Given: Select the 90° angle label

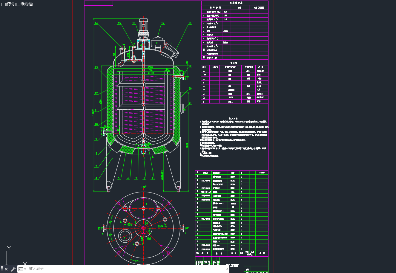Looking at the screenshot, I should click(187, 228).
